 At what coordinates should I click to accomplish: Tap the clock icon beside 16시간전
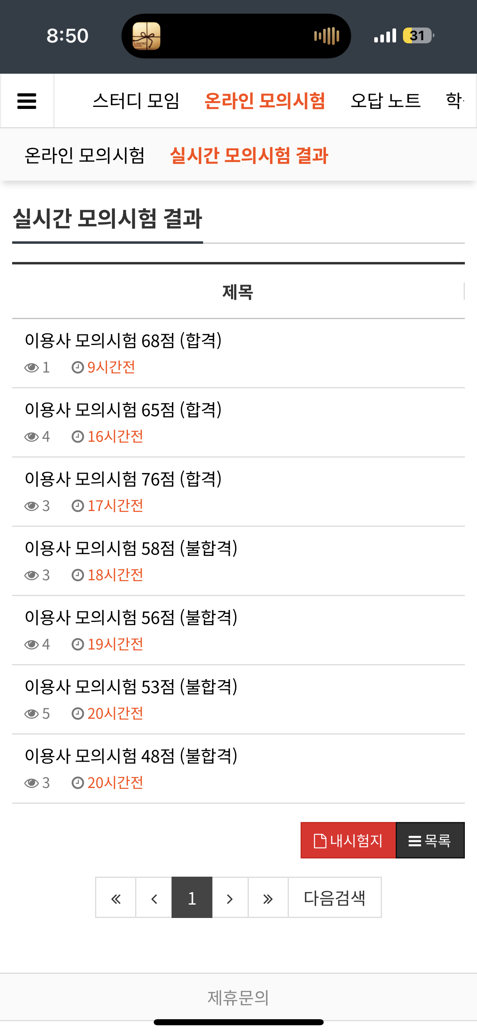[x=77, y=437]
